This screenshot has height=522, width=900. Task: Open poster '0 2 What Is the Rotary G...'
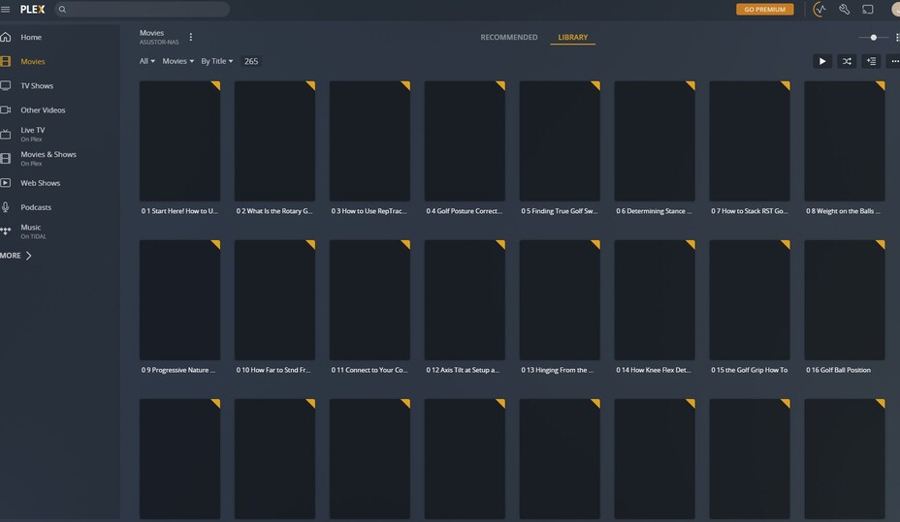pyautogui.click(x=274, y=141)
